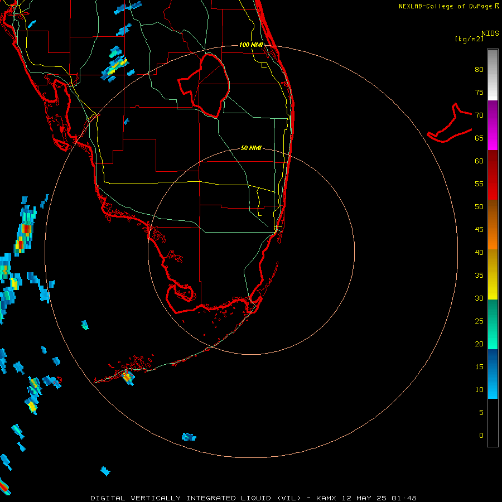Click the Lake Okeechobee outline
This screenshot has height=502, width=502.
click(x=204, y=86)
